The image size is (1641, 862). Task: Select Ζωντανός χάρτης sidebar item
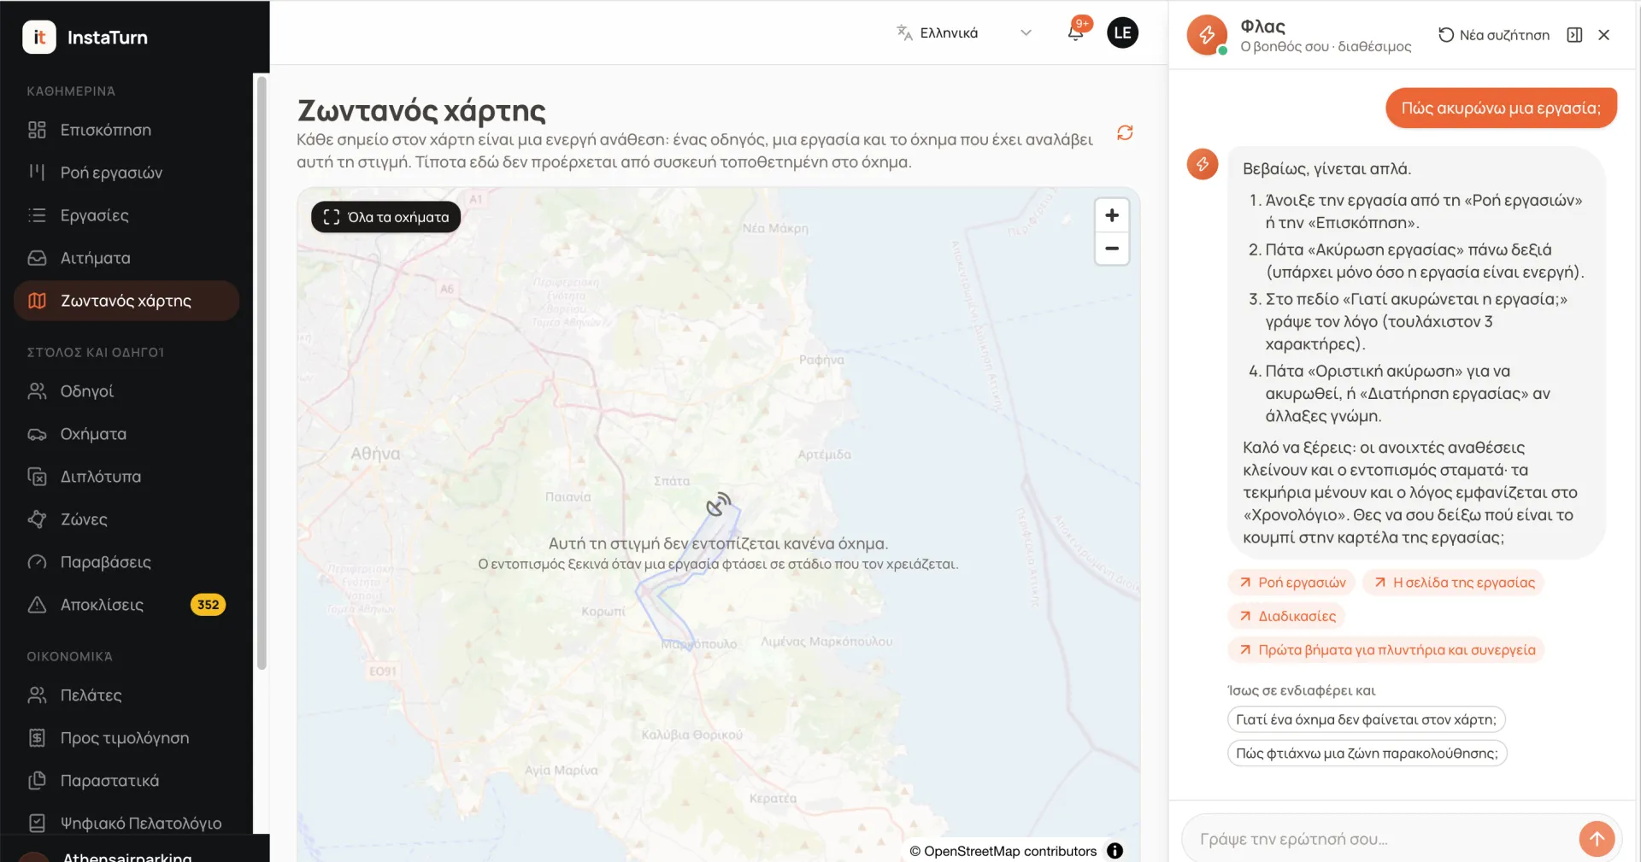click(x=126, y=301)
